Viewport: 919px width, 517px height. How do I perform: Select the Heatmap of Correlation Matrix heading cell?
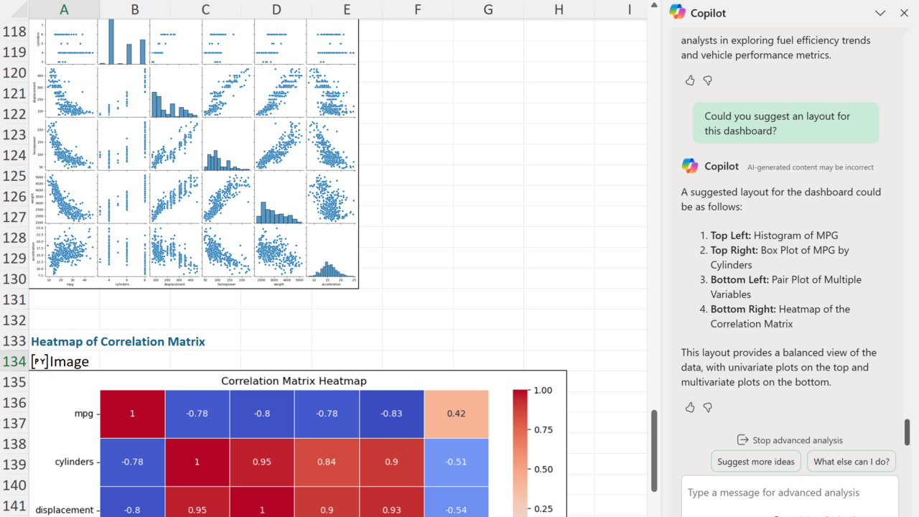pos(118,342)
